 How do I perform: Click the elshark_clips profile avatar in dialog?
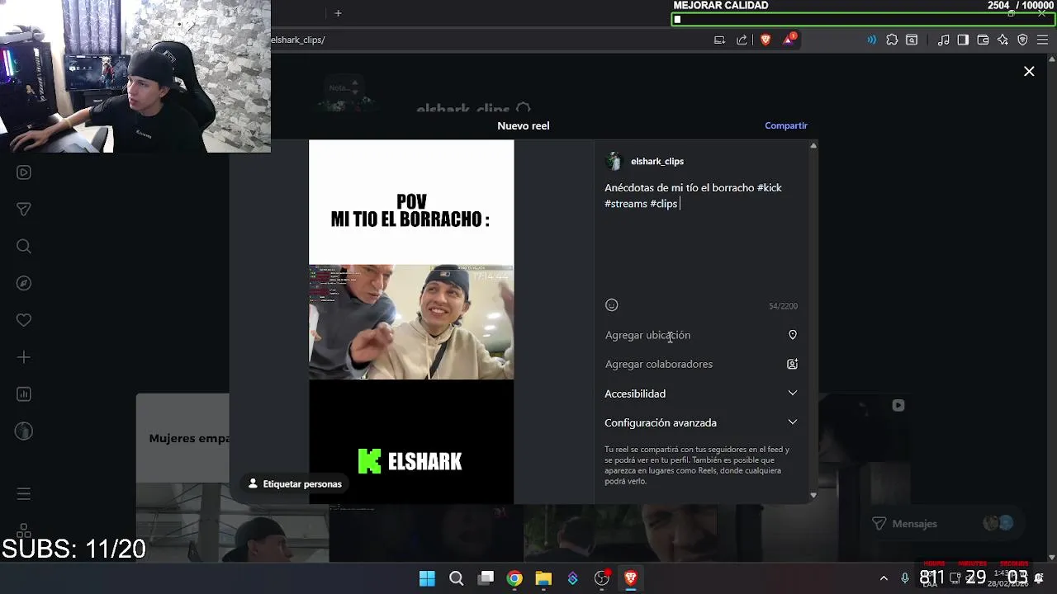point(614,161)
